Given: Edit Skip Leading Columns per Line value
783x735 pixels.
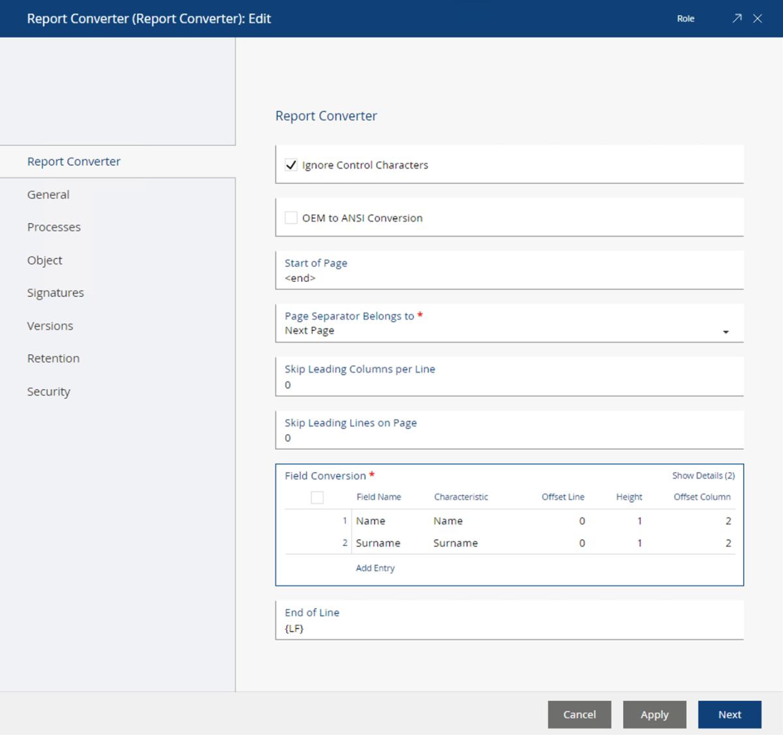Looking at the screenshot, I should pos(510,377).
